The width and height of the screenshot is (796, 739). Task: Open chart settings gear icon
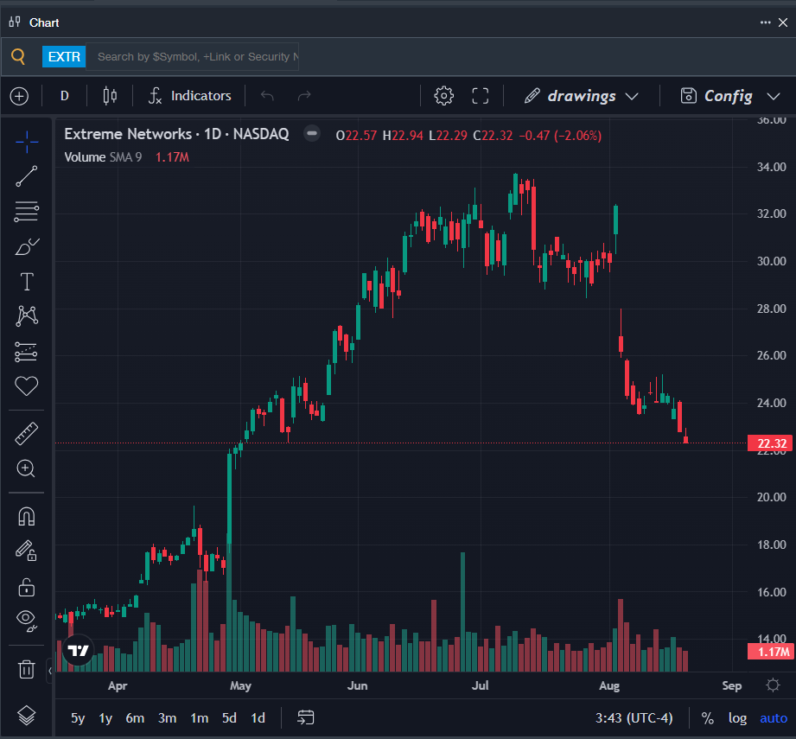click(x=443, y=96)
